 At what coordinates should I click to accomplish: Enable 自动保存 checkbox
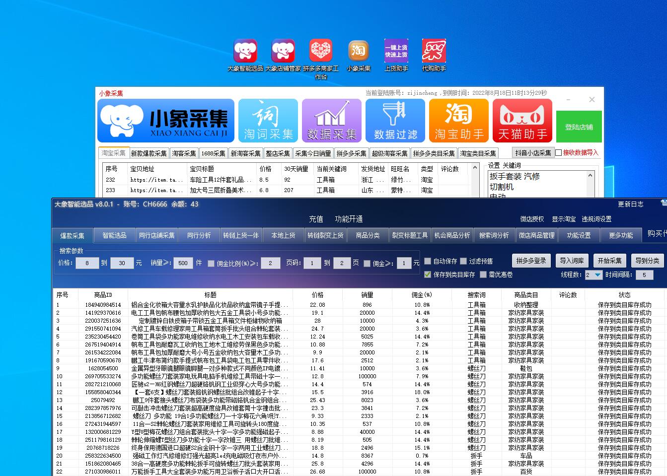coord(428,261)
